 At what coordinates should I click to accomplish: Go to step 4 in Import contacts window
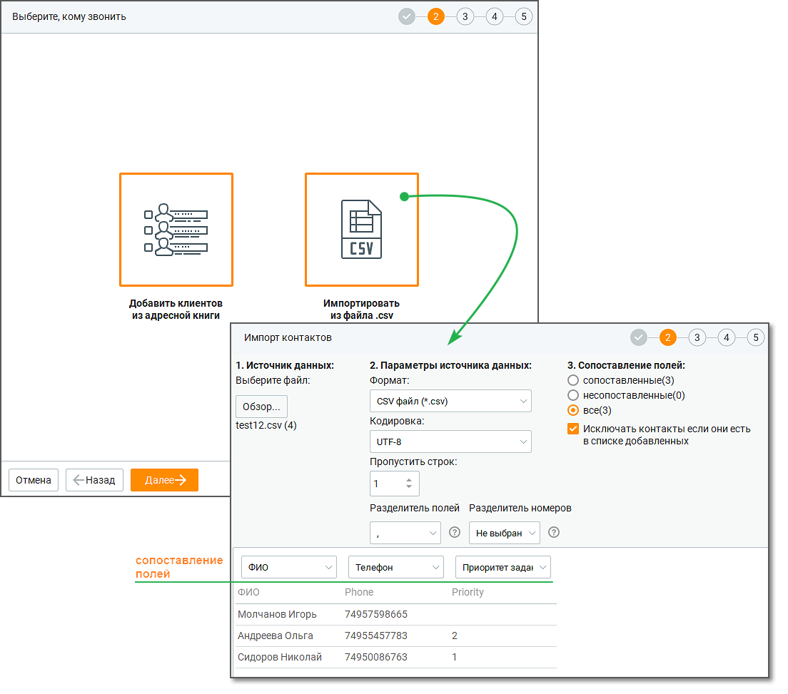pyautogui.click(x=726, y=337)
